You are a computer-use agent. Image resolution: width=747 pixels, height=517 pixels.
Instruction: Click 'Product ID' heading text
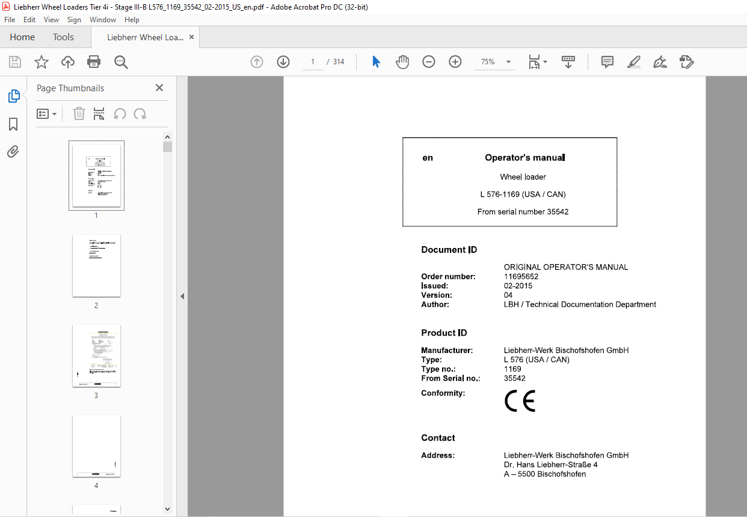444,333
